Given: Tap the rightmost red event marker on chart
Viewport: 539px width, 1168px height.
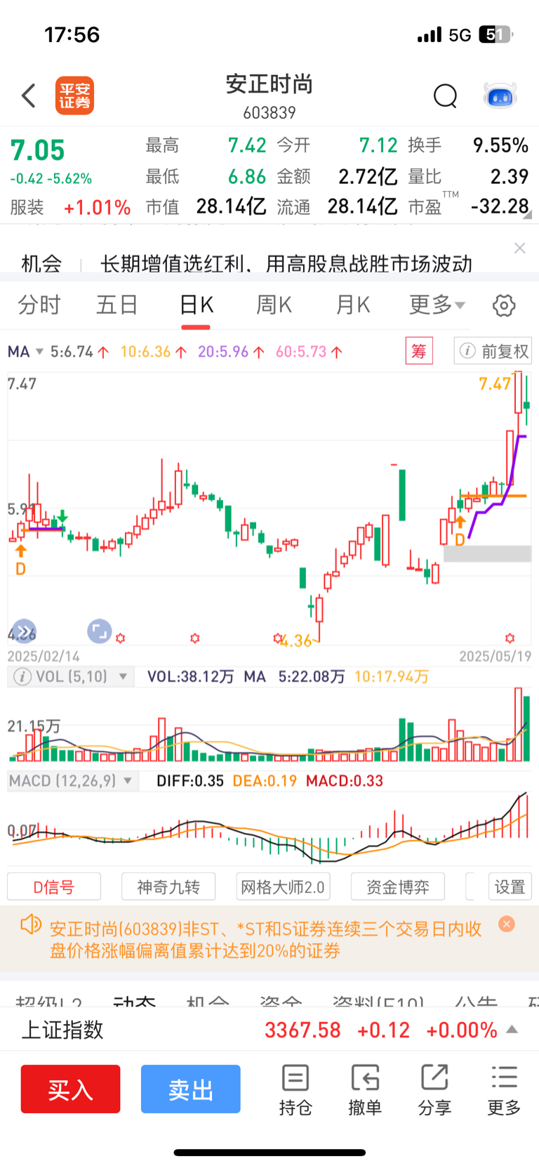Looking at the screenshot, I should (510, 638).
